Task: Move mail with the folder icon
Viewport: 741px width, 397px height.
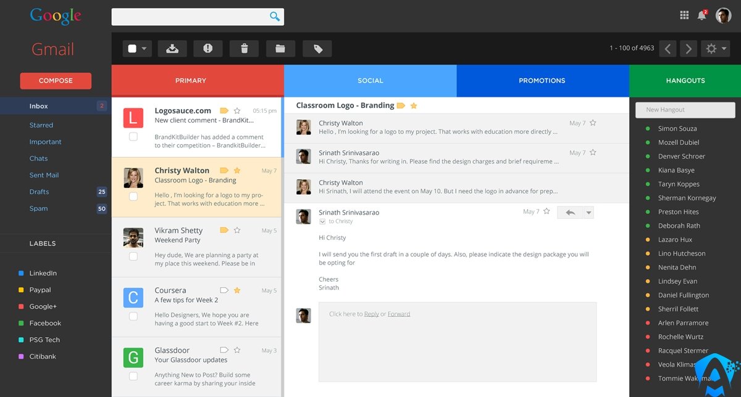Action: click(x=280, y=49)
